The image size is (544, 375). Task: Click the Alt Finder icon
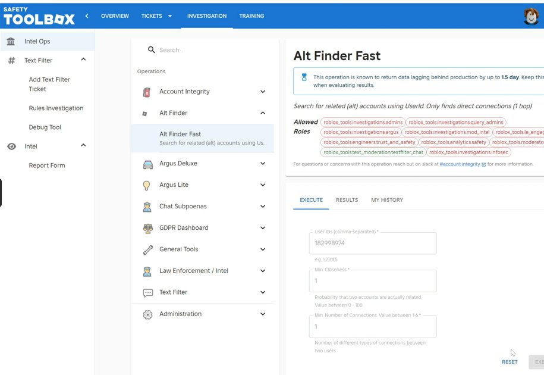coord(145,114)
